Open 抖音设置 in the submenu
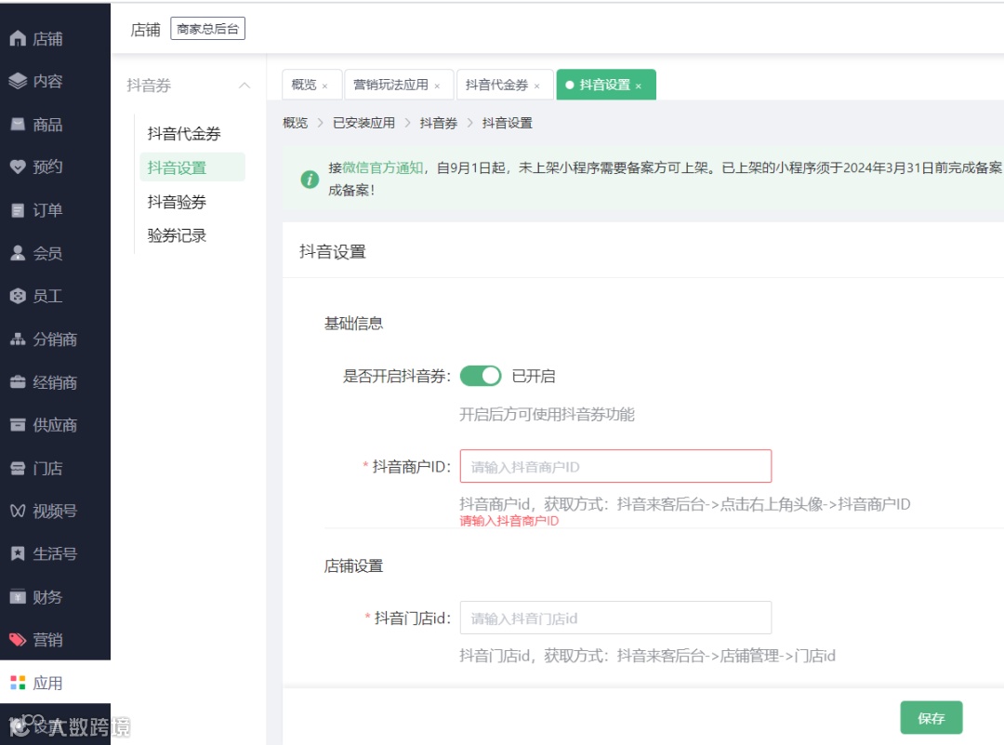This screenshot has width=1004, height=745. [192, 167]
